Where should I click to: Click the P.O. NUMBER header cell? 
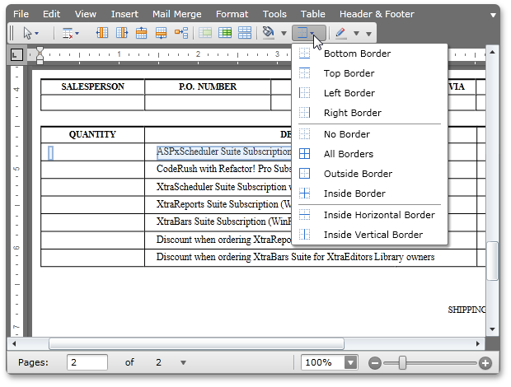pyautogui.click(x=208, y=87)
